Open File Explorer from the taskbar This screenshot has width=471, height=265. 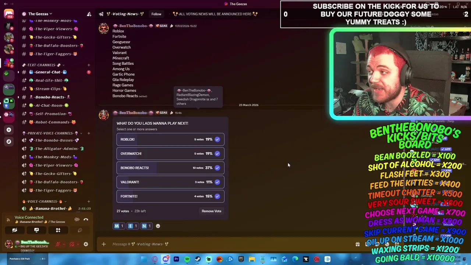pyautogui.click(x=252, y=259)
